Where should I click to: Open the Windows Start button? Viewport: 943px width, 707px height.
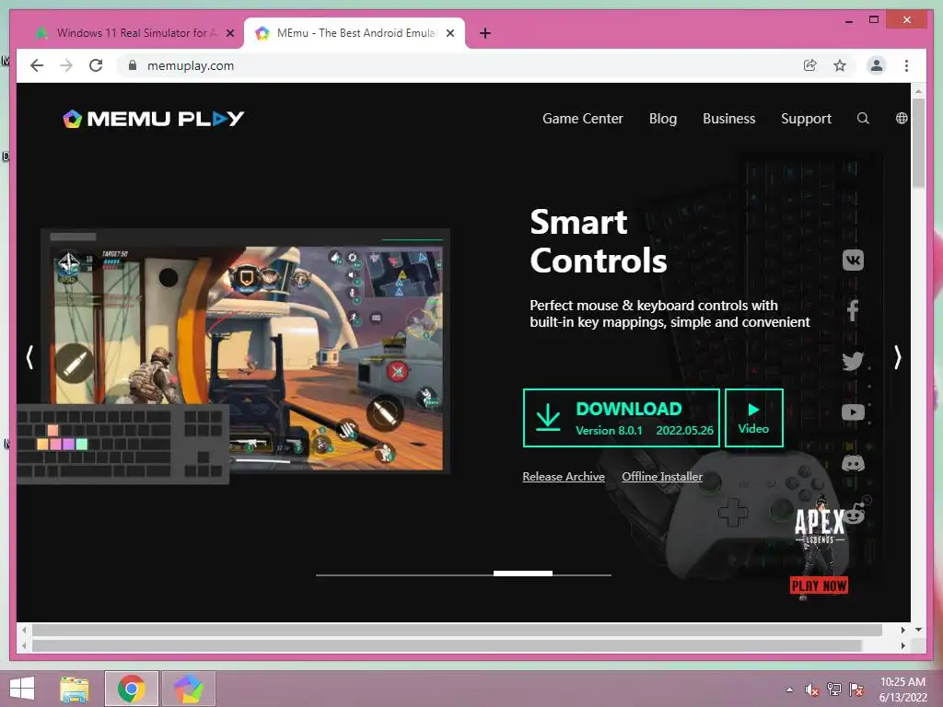tap(22, 689)
